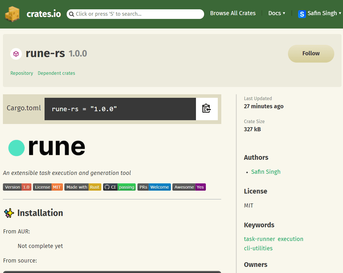Click the Awesome Yes badge
The height and width of the screenshot is (273, 343).
pos(189,187)
